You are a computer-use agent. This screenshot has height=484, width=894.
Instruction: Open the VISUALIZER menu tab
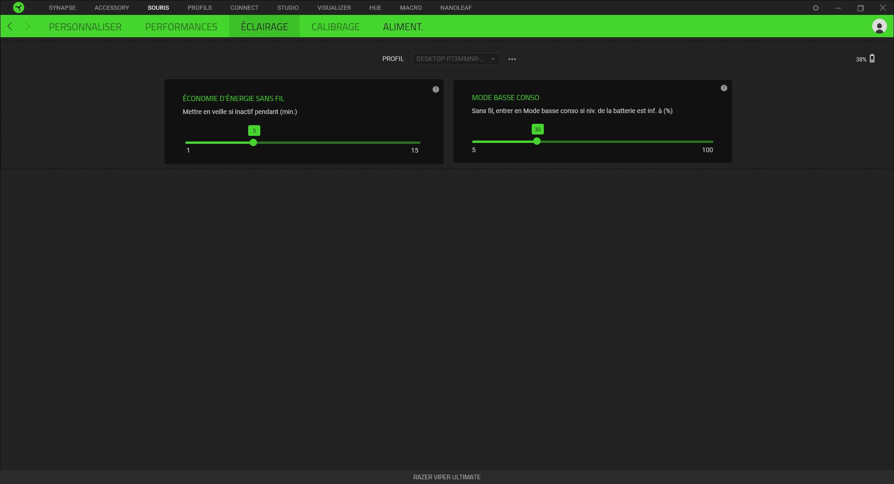334,8
